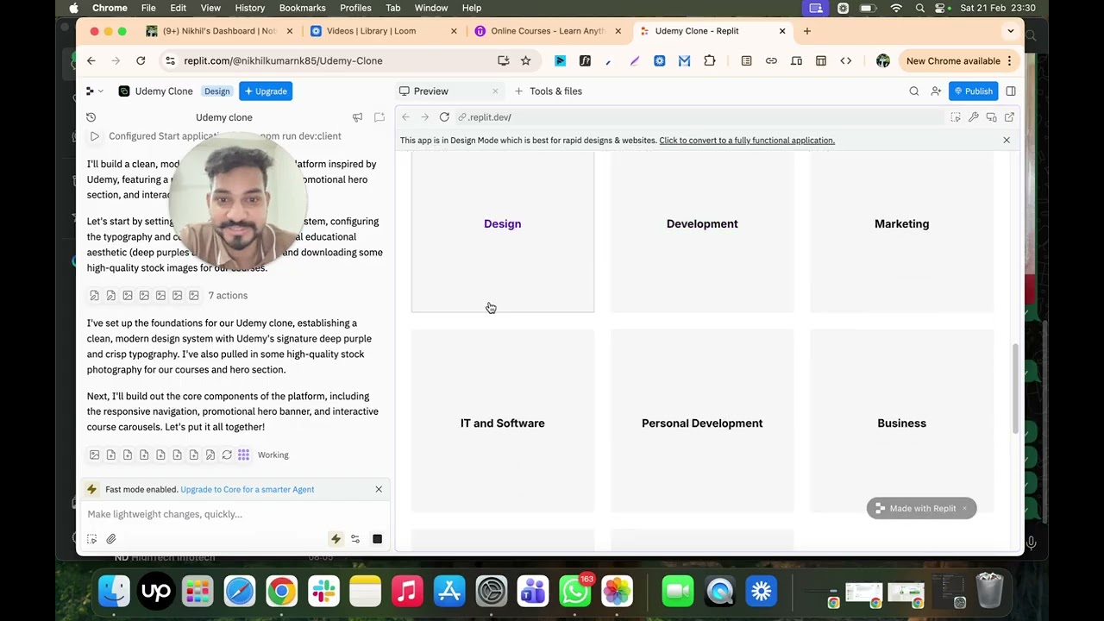The height and width of the screenshot is (621, 1104).
Task: Select the Business category card
Action: (902, 421)
